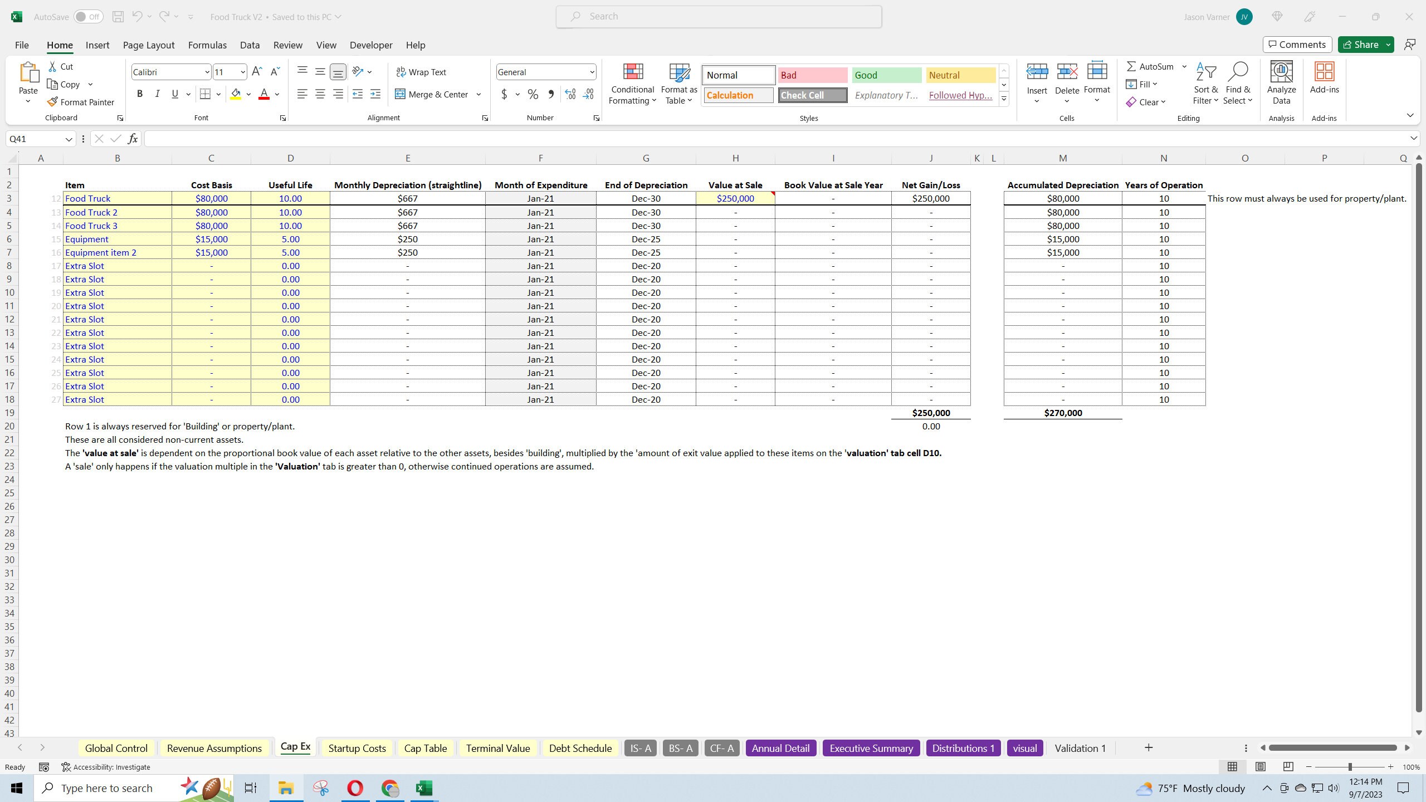Apply accounting dollar number format
This screenshot has width=1426, height=802.
504,95
